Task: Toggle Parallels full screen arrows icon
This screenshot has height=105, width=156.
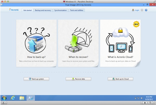Action: pos(154,2)
